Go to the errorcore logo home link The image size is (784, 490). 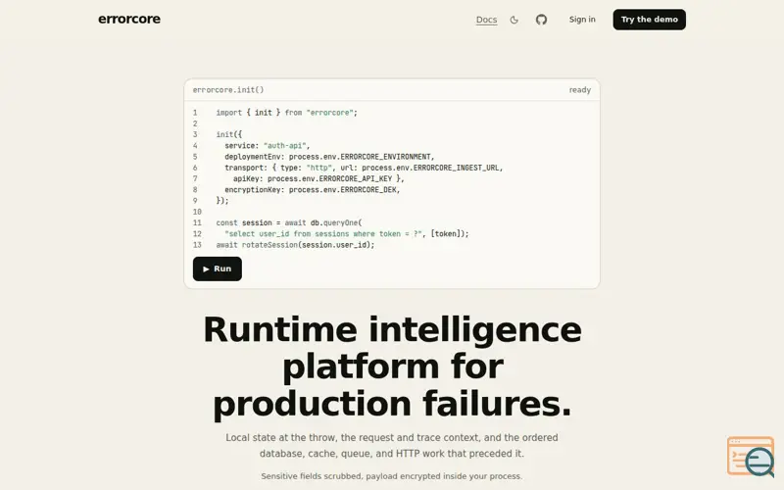point(129,19)
